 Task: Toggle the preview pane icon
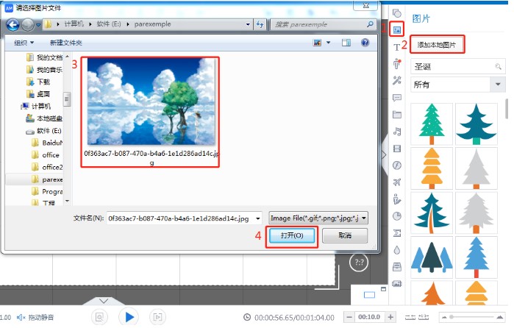(346, 43)
